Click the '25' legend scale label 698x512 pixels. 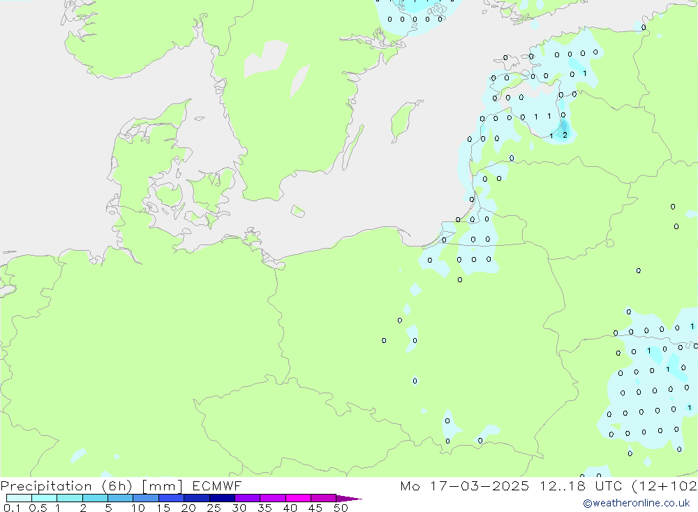point(214,508)
